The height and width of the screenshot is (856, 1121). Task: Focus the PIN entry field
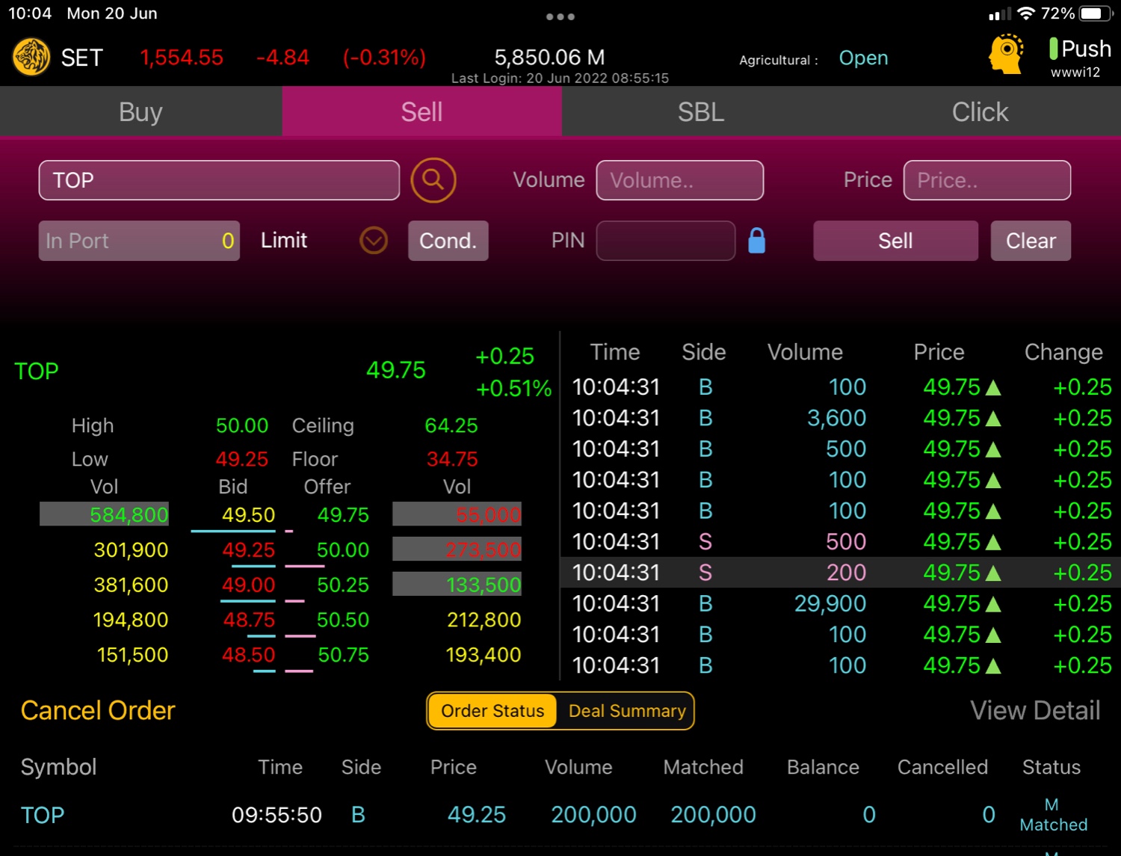666,241
